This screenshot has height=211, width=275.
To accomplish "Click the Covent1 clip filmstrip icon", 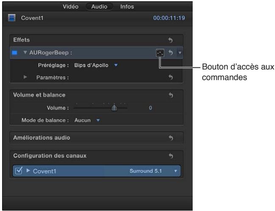I will click(11, 18).
